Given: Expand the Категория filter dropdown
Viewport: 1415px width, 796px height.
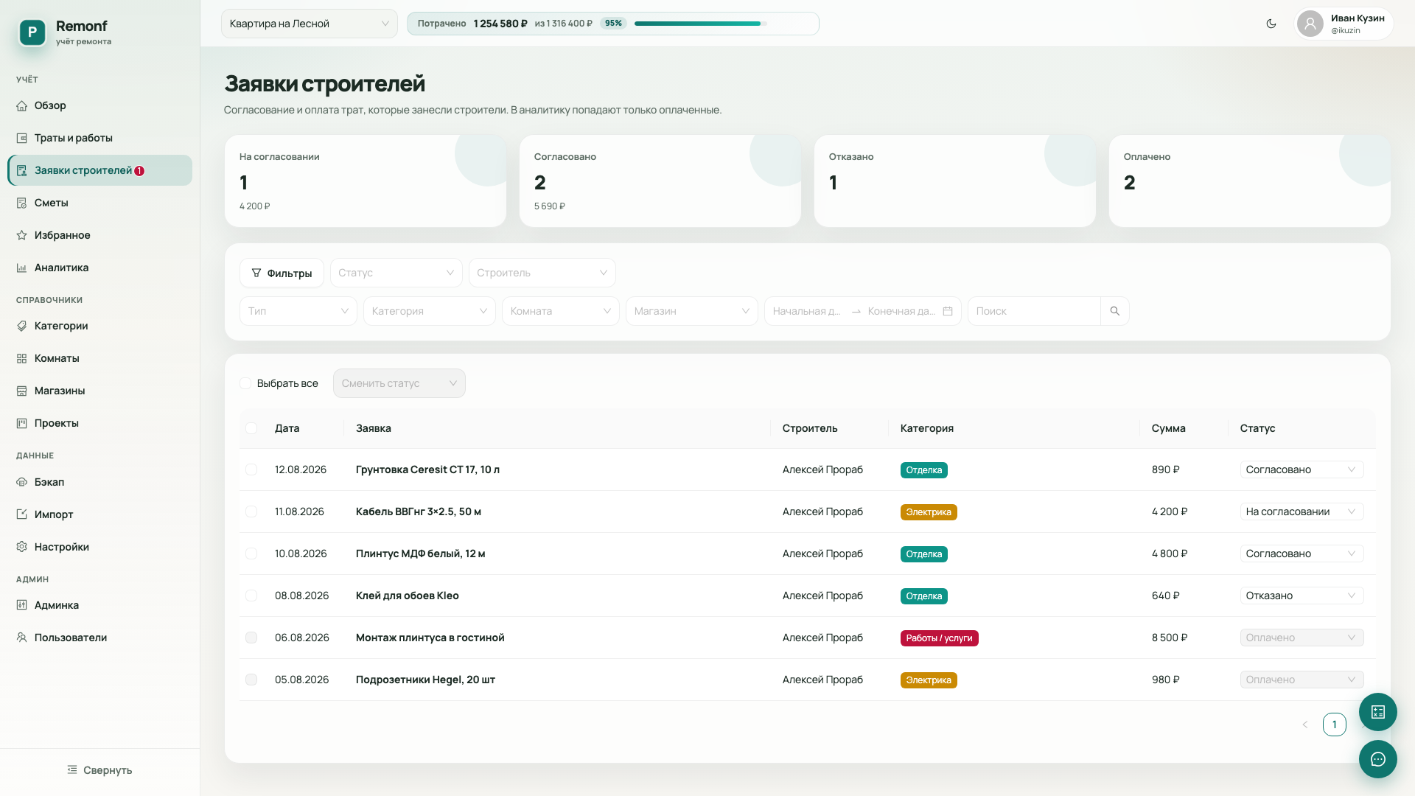Looking at the screenshot, I should 430,311.
